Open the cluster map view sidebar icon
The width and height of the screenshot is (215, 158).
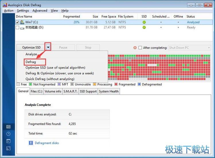(x=8, y=127)
